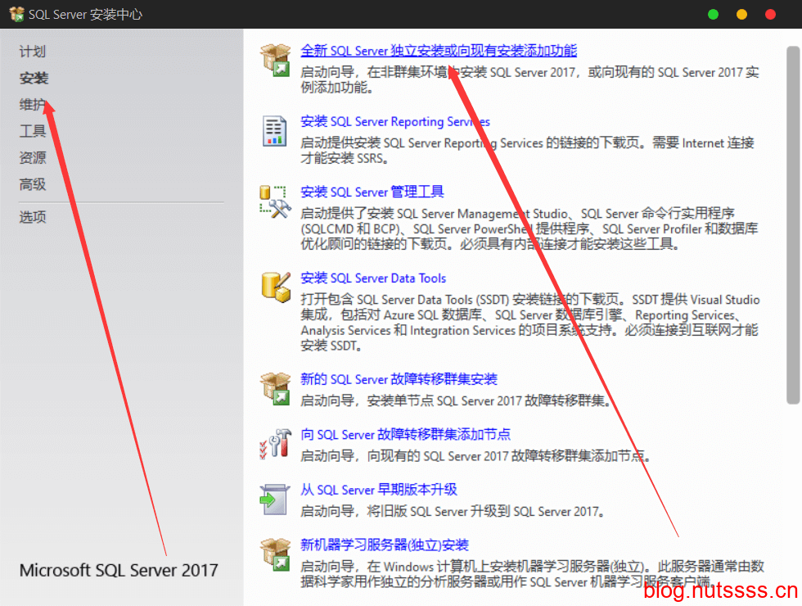Click the new failover cluster installation icon

275,388
